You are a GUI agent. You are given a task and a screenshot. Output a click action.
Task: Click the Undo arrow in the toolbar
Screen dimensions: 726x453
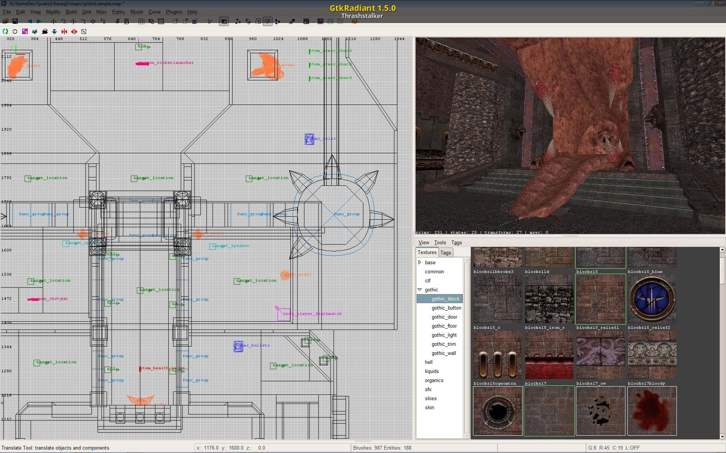pos(30,21)
